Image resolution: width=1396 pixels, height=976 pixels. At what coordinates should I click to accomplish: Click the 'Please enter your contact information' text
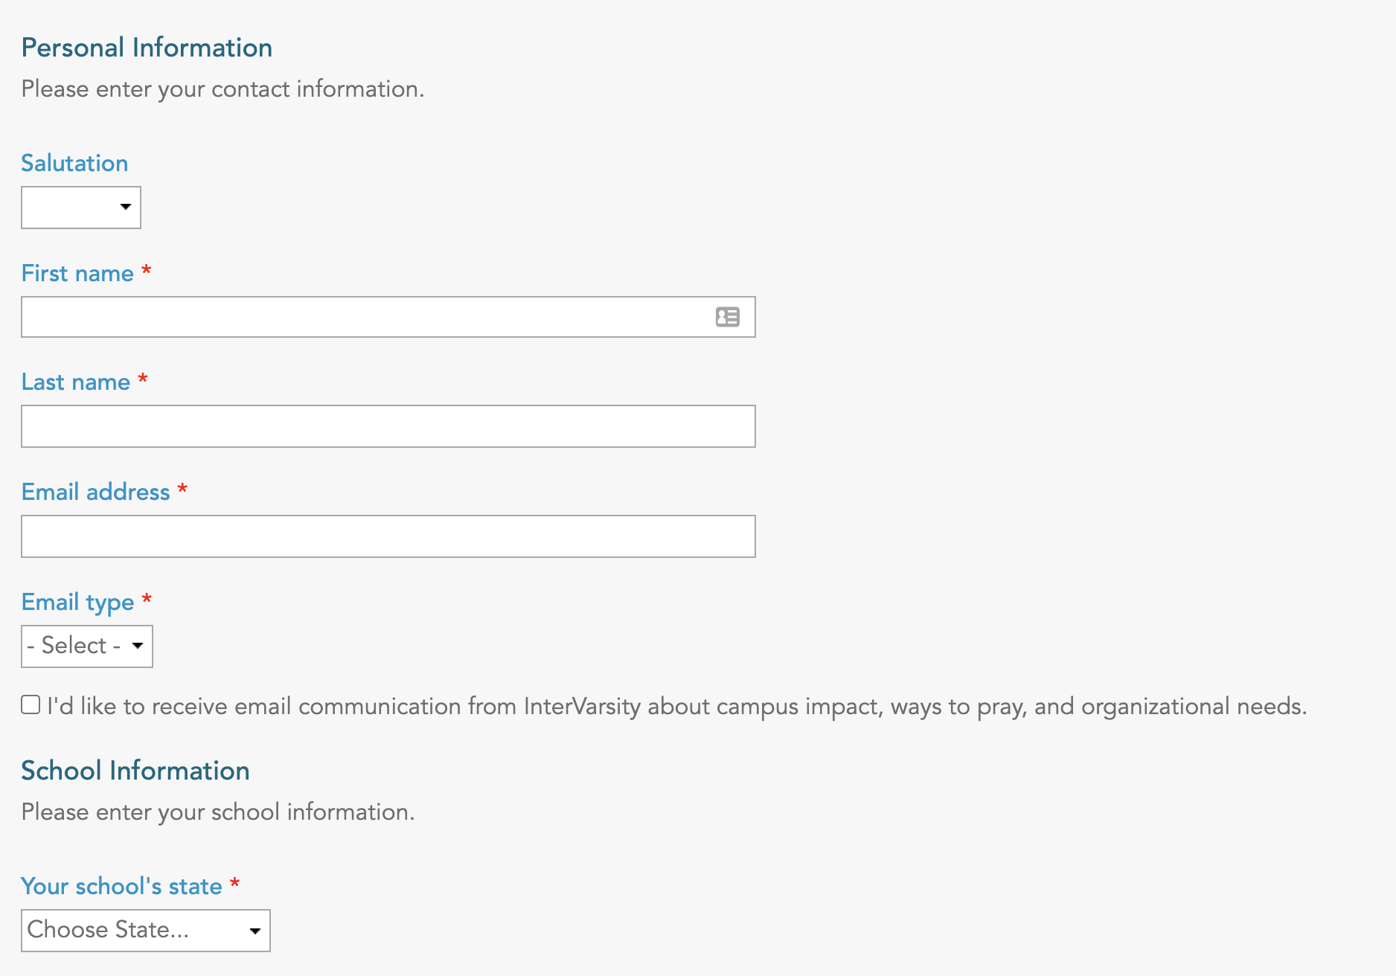pos(222,89)
